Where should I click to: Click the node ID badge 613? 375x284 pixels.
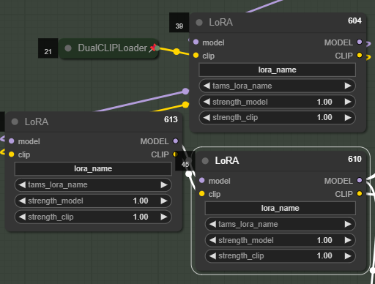(x=171, y=119)
